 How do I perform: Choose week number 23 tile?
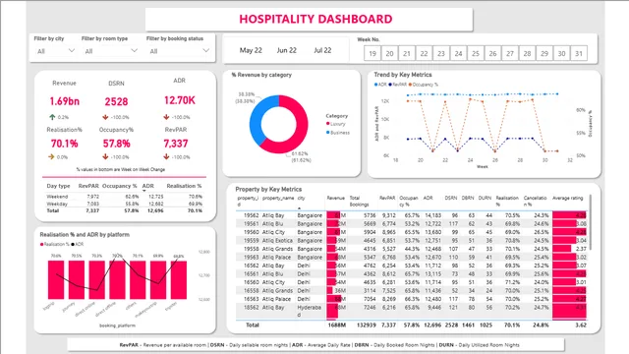[441, 53]
